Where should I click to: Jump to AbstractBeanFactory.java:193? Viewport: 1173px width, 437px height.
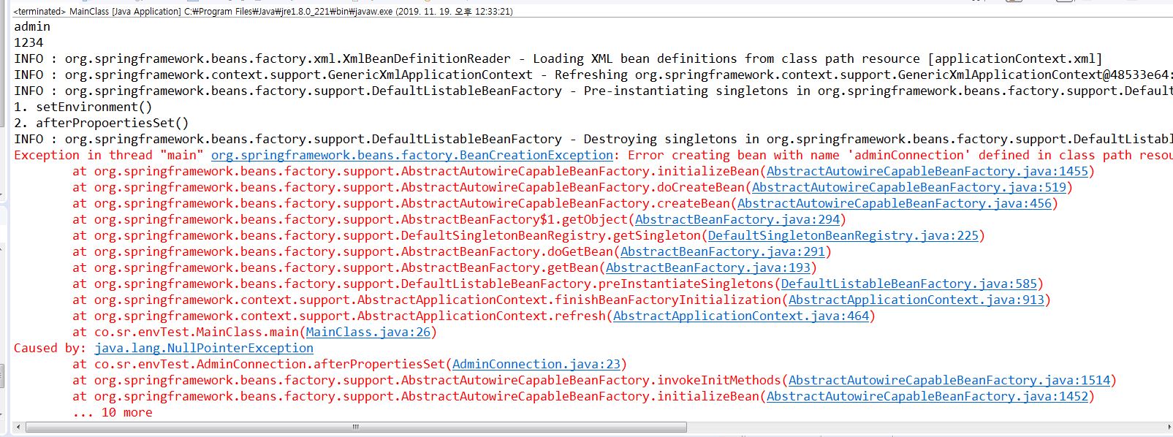pyautogui.click(x=708, y=267)
